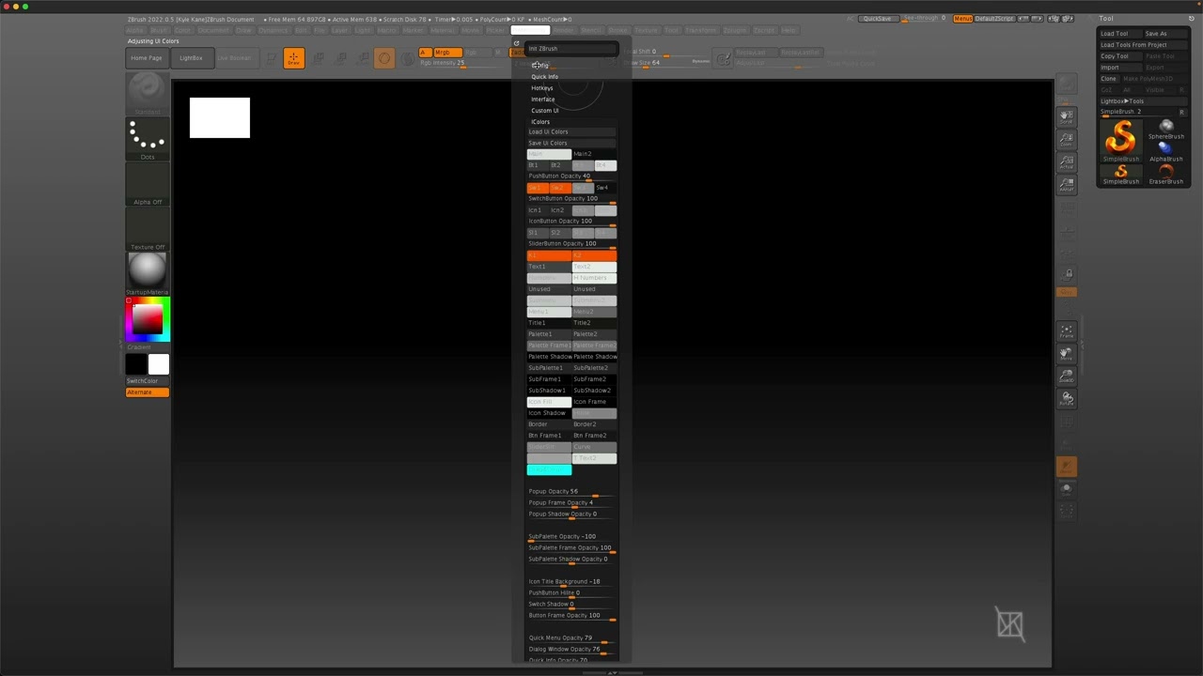Toggle the Menus button in title bar
The height and width of the screenshot is (676, 1203).
963,19
